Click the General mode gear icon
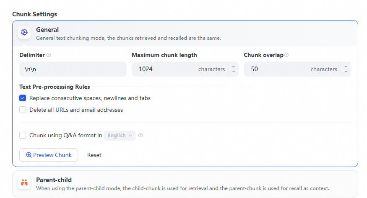This screenshot has width=367, height=198. pyautogui.click(x=24, y=32)
